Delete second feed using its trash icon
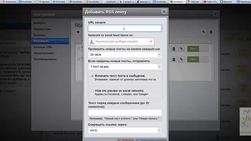This screenshot has width=251, height=141. (x=174, y=60)
